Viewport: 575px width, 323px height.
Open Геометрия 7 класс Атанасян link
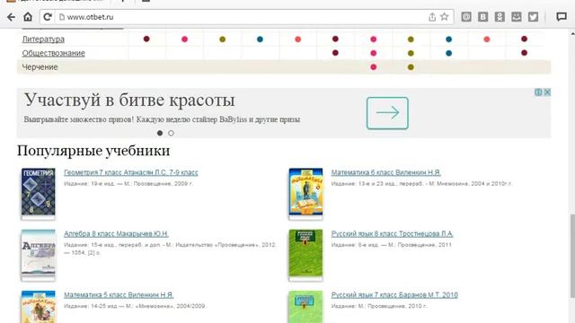click(x=131, y=172)
